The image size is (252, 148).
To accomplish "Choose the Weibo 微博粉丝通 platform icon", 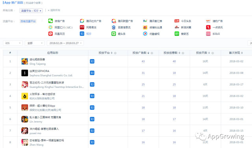I will (145, 27).
